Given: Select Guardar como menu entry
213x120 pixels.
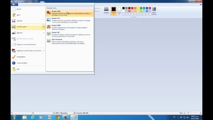Looking at the screenshot, I should 27,27.
